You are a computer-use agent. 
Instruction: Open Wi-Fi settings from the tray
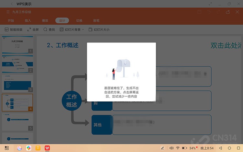pos(178,148)
